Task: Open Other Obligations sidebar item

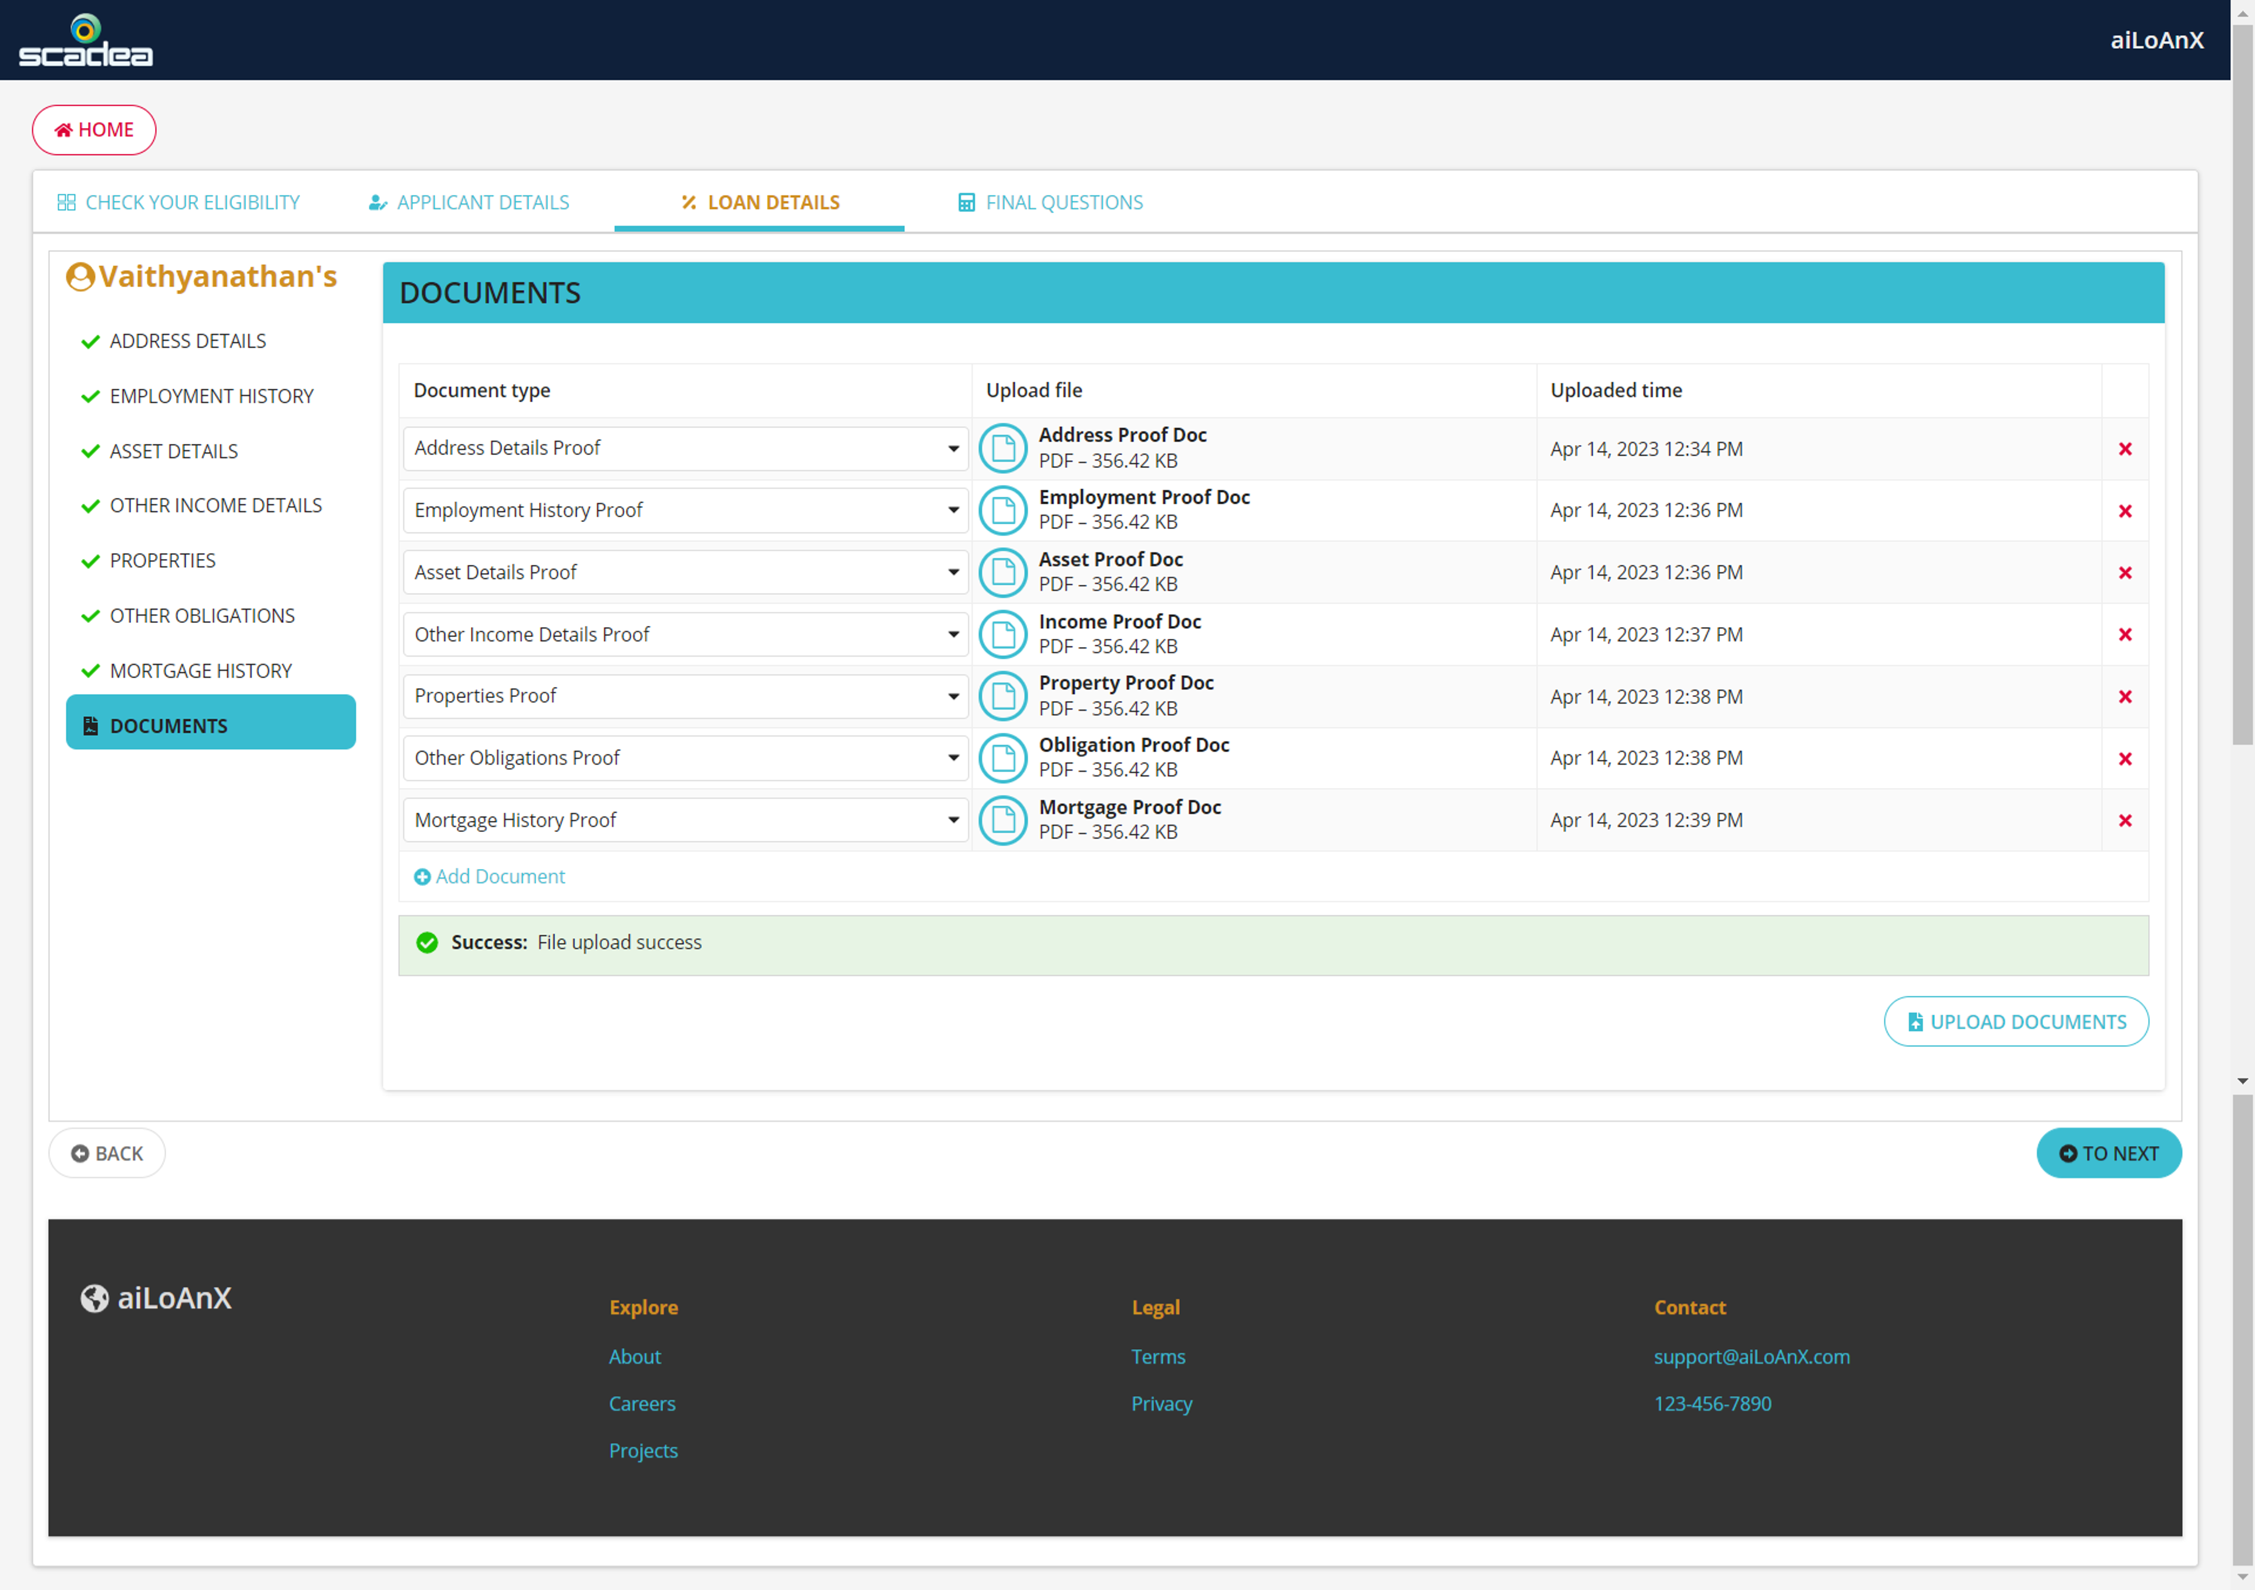Action: tap(203, 616)
